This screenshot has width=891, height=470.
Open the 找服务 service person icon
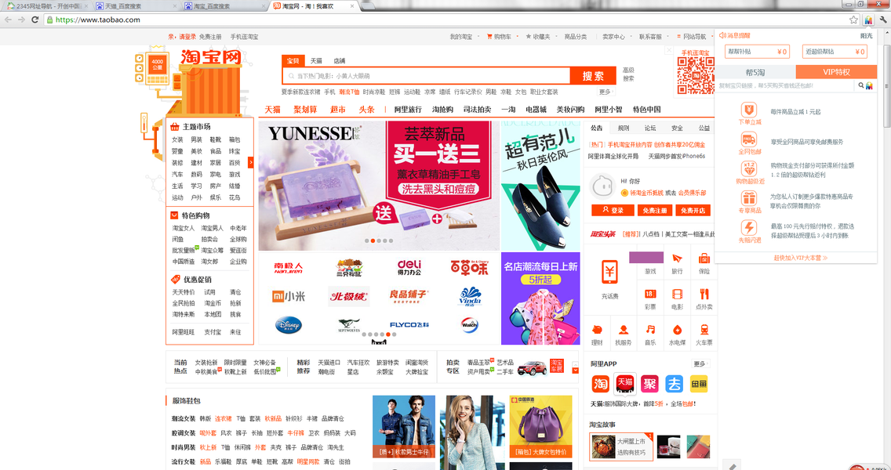point(624,330)
